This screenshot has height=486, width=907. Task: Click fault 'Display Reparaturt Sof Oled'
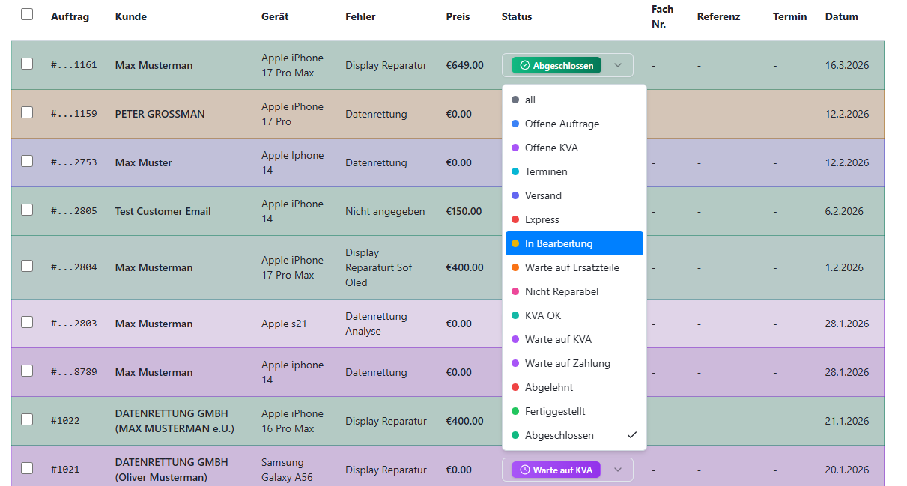[379, 267]
